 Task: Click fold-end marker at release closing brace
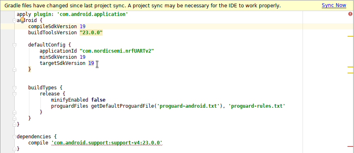coord(14,112)
